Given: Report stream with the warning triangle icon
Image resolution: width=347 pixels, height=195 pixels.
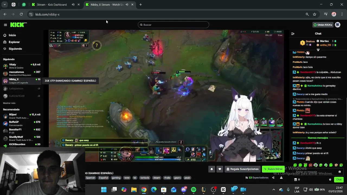Looking at the screenshot, I should pyautogui.click(x=281, y=178).
